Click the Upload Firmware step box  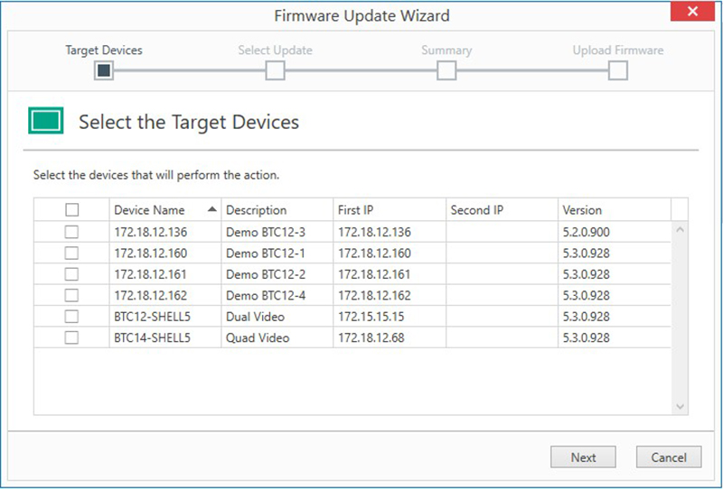pos(618,70)
